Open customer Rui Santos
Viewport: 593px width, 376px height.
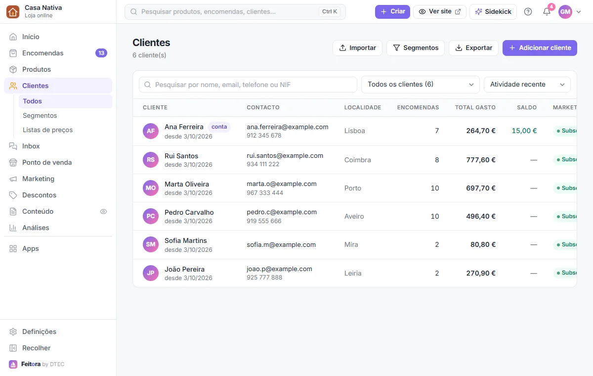coord(181,156)
